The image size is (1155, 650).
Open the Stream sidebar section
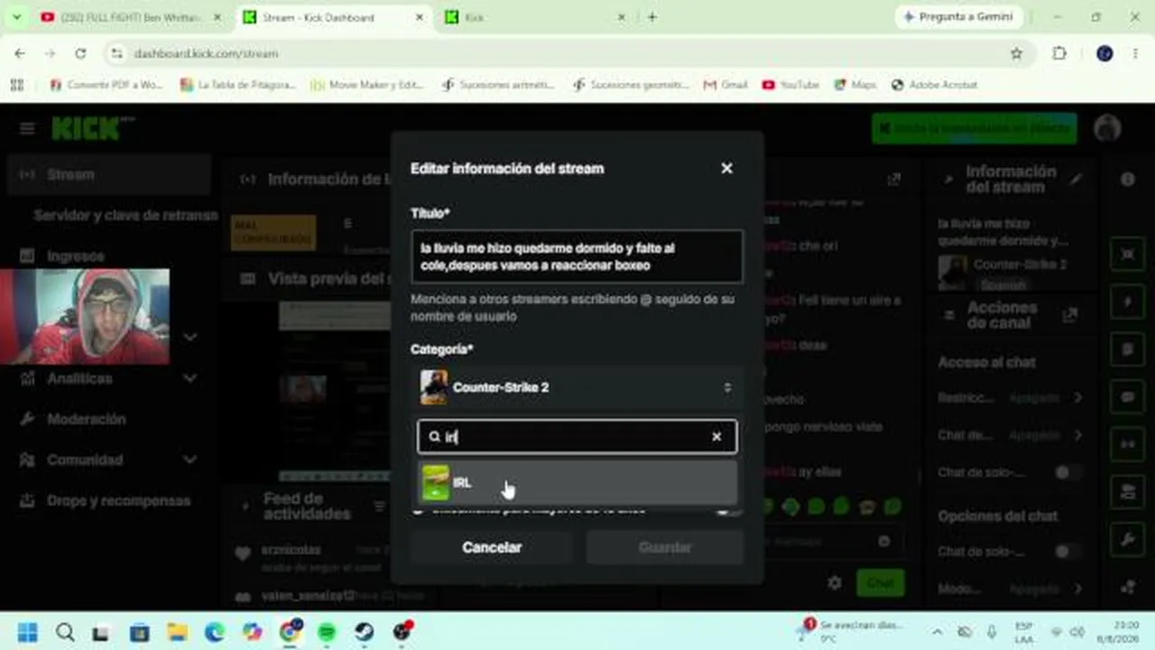click(x=108, y=174)
